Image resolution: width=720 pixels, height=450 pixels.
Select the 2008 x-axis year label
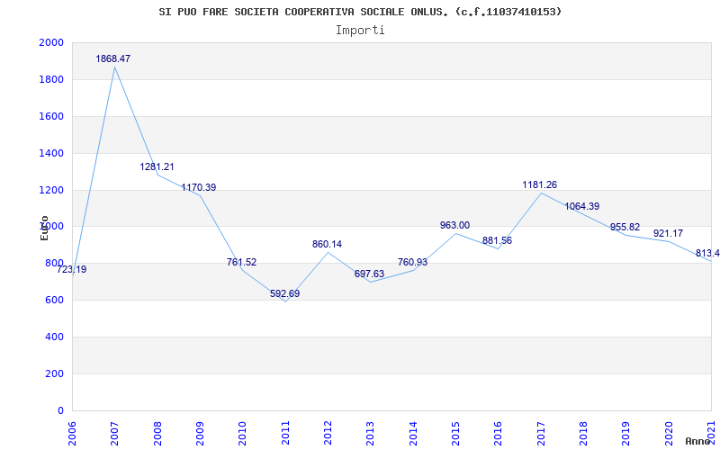click(x=157, y=433)
